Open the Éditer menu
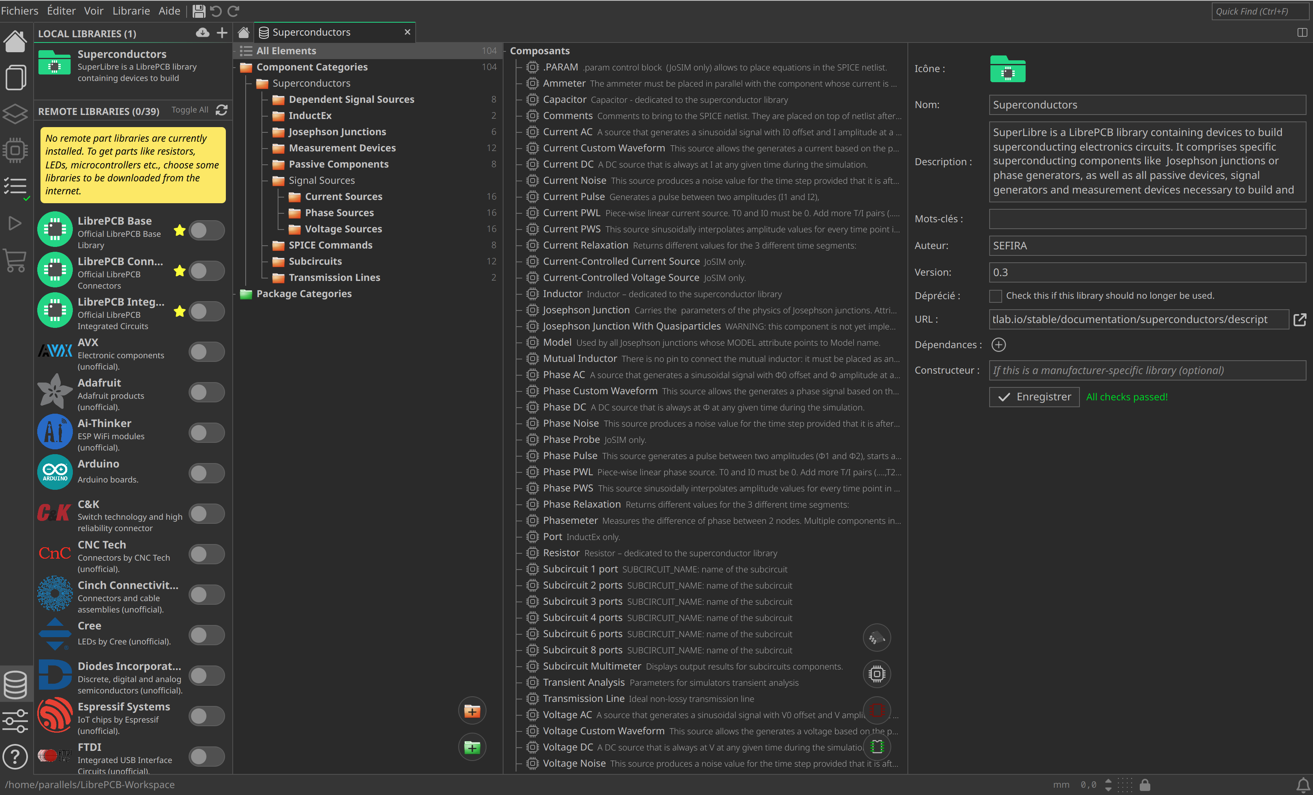The height and width of the screenshot is (795, 1313). coord(61,11)
